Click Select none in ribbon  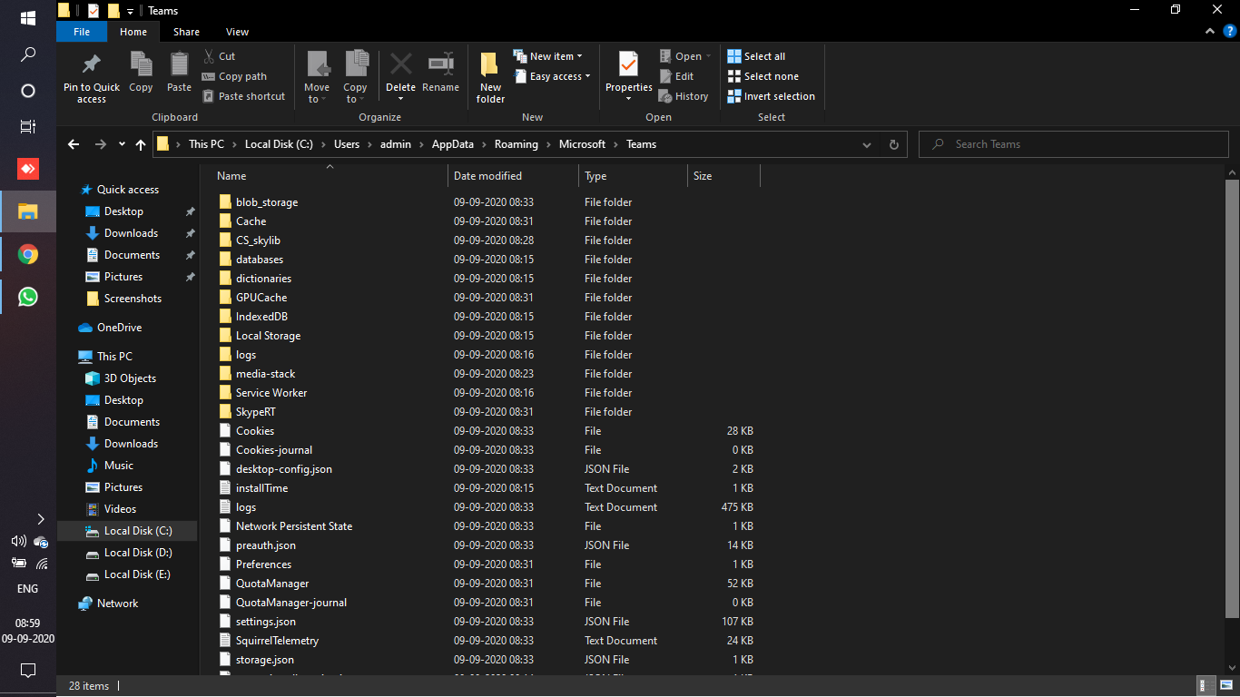coord(763,76)
